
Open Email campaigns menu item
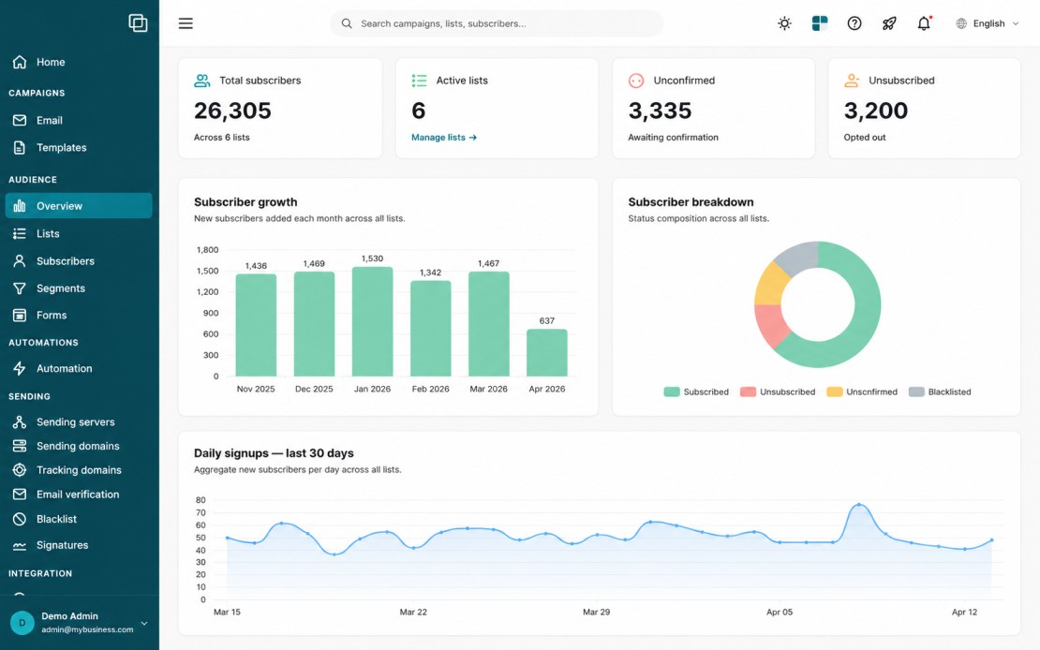tap(79, 120)
